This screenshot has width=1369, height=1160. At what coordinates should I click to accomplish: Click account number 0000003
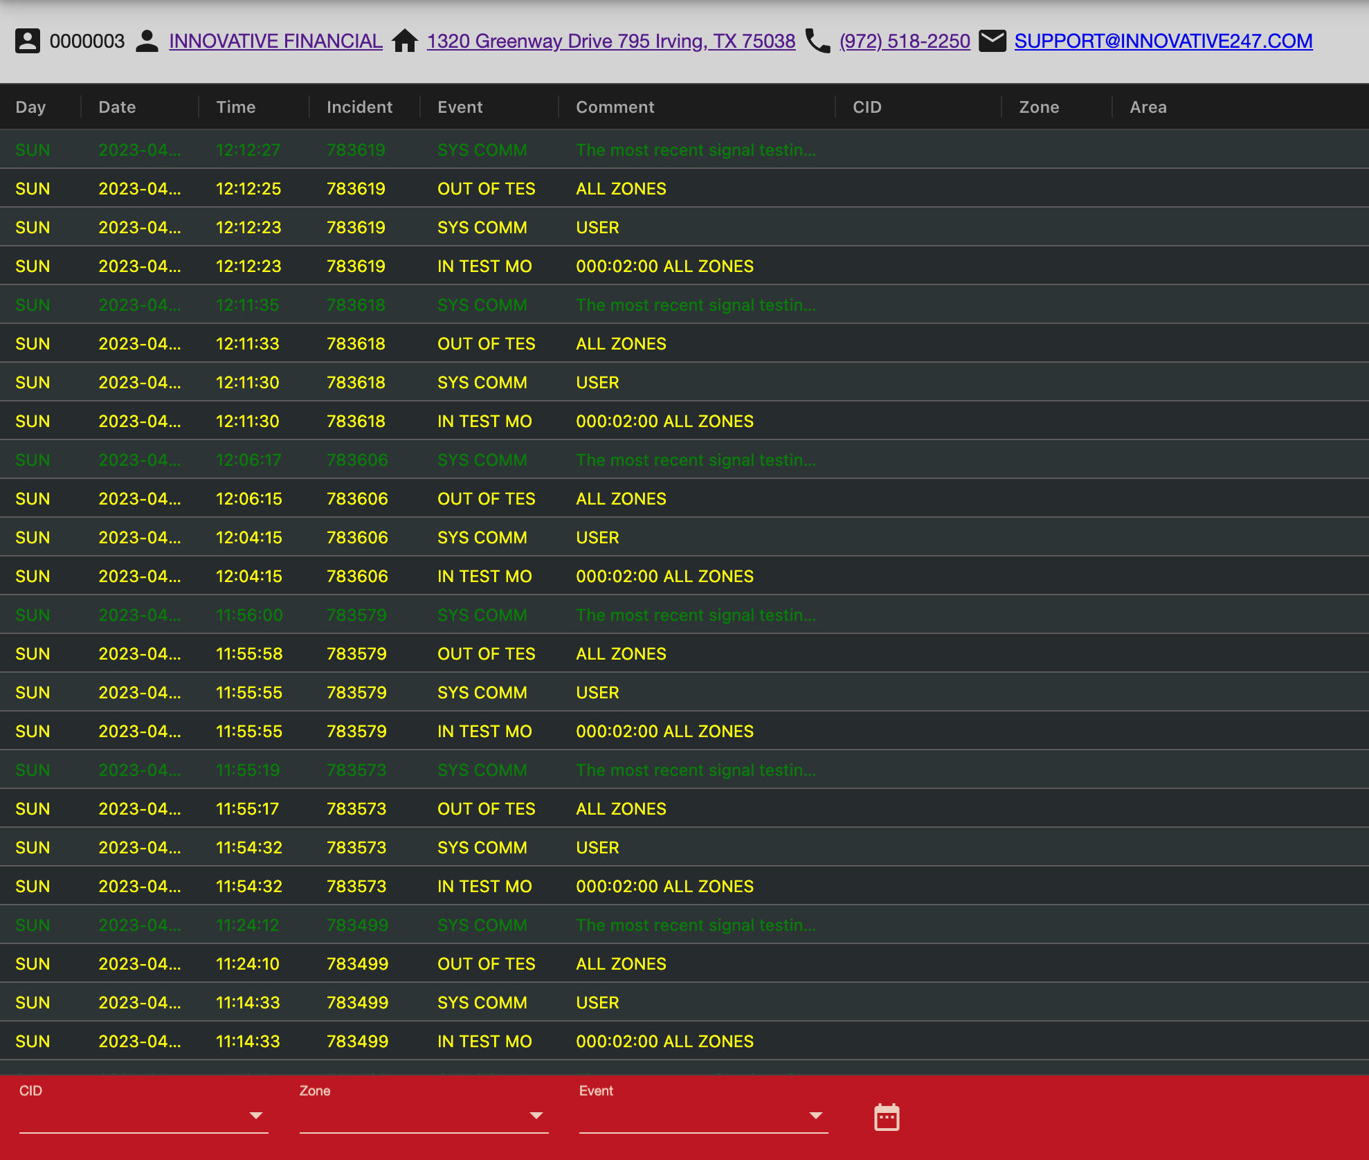click(87, 41)
